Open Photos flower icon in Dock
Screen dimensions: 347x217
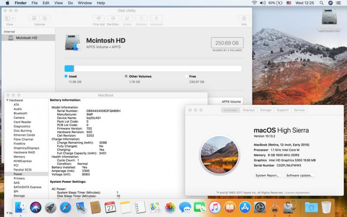click(x=170, y=207)
